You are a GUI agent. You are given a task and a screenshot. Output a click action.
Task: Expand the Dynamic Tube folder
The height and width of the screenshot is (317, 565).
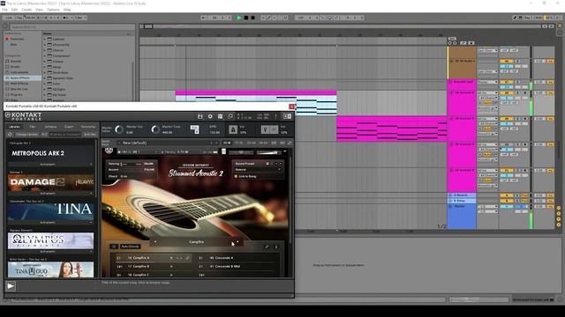[x=45, y=78]
